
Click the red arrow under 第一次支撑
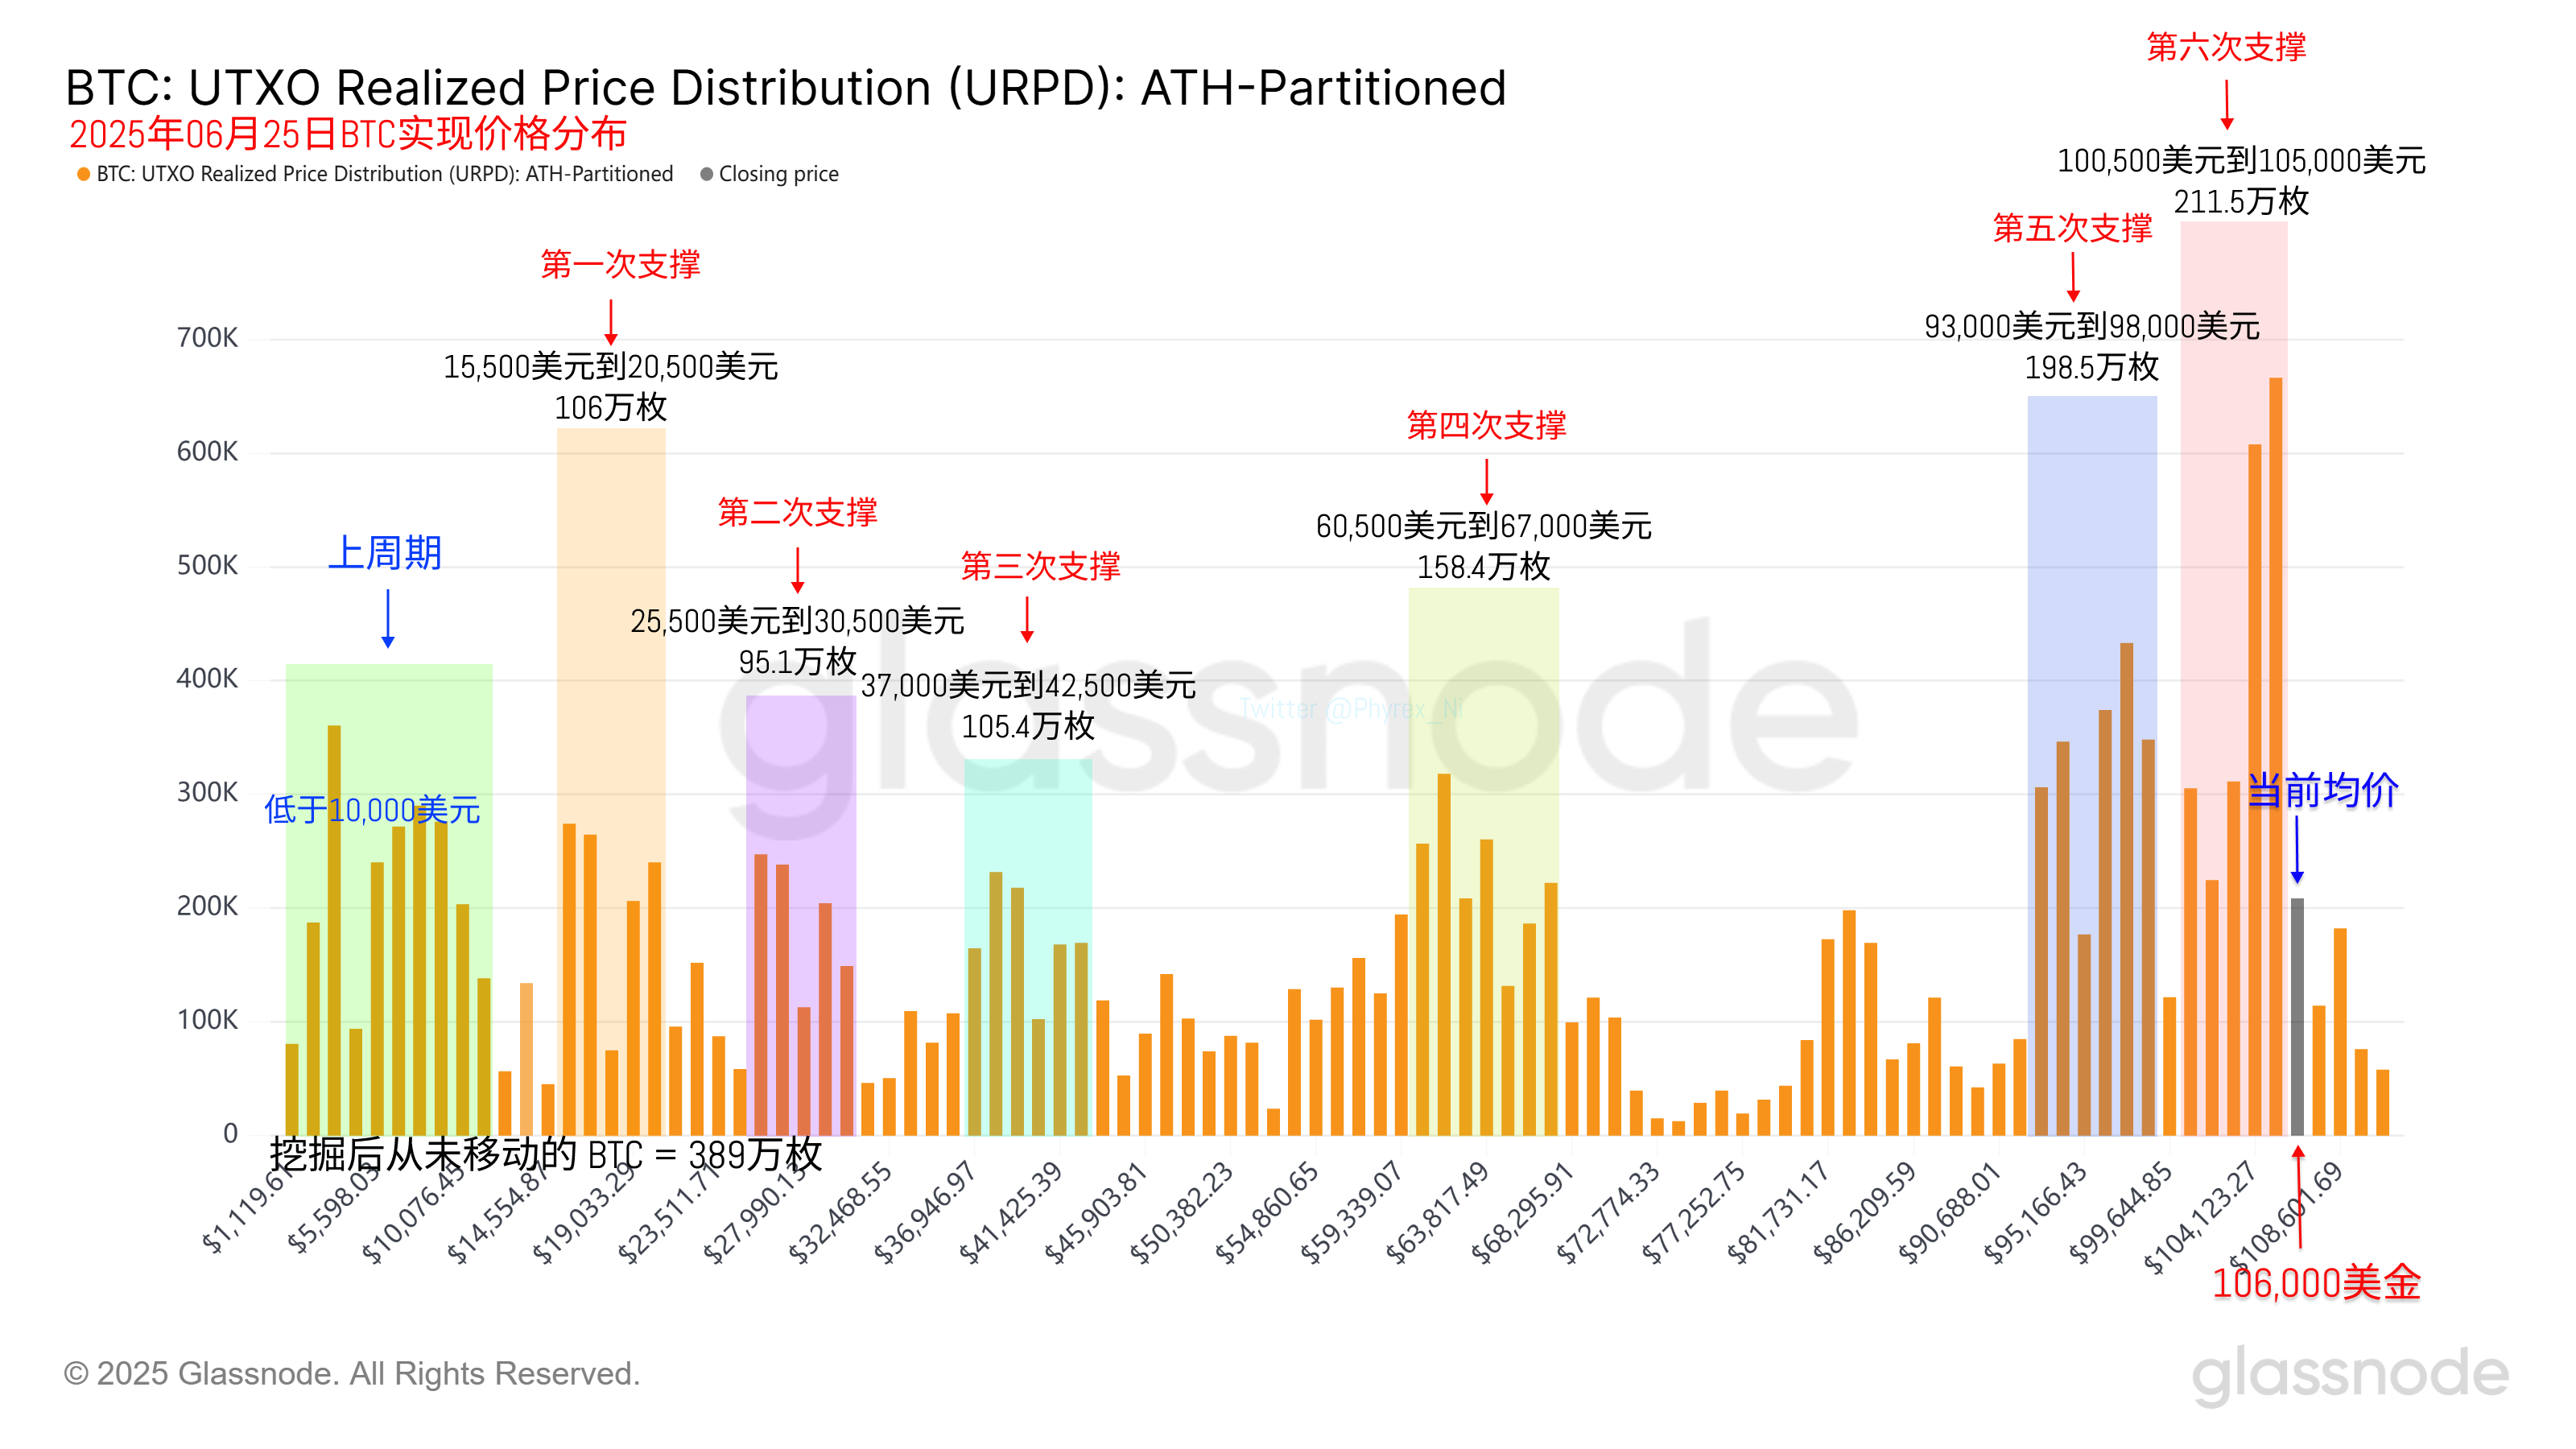click(x=611, y=322)
